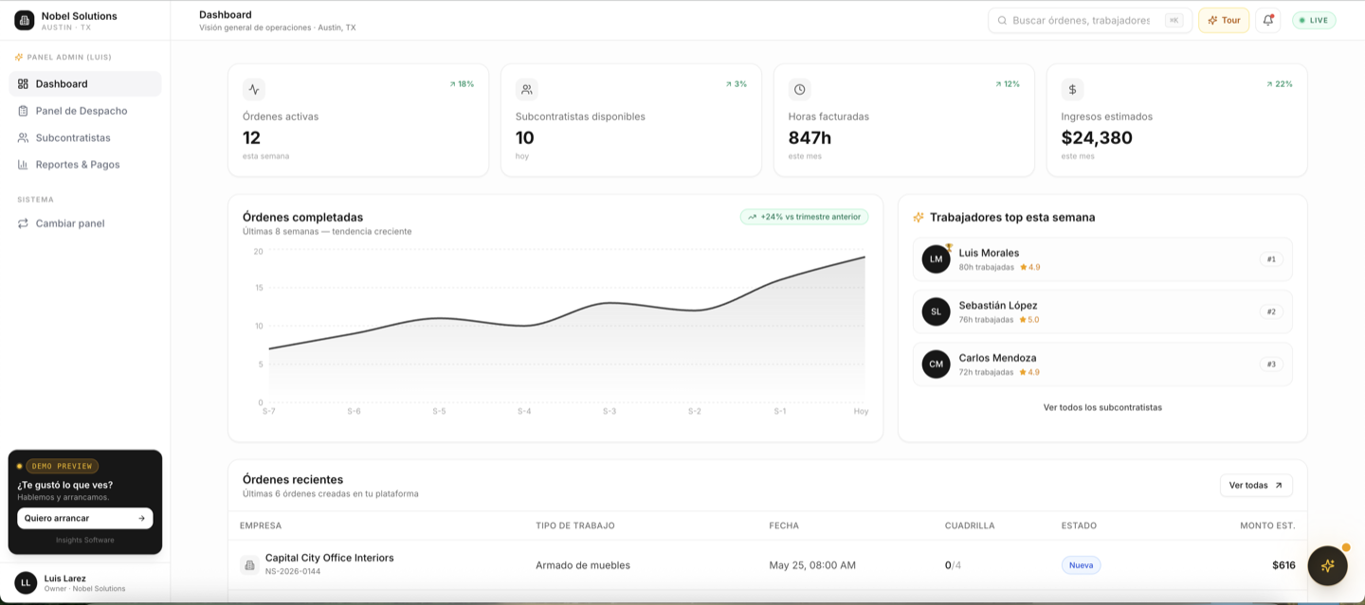Click Ver todos los subcontratistas
1365x605 pixels.
click(1102, 407)
